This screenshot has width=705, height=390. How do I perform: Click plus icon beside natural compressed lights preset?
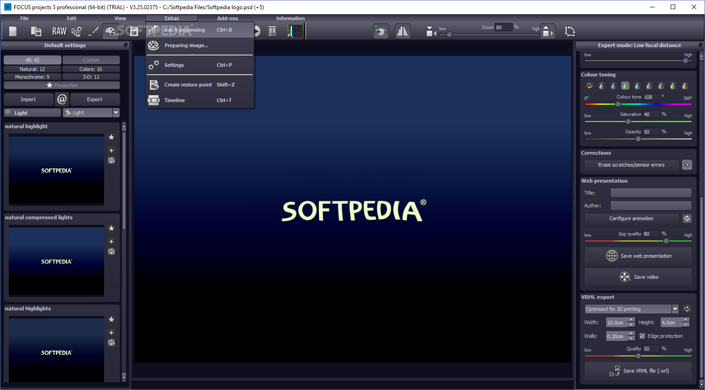click(111, 241)
